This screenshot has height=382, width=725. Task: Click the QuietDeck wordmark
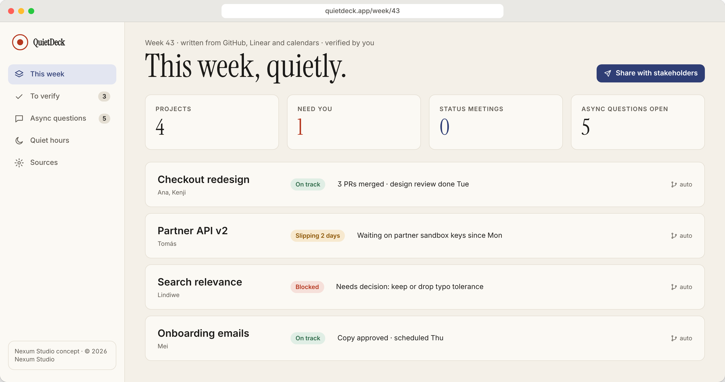coord(49,42)
